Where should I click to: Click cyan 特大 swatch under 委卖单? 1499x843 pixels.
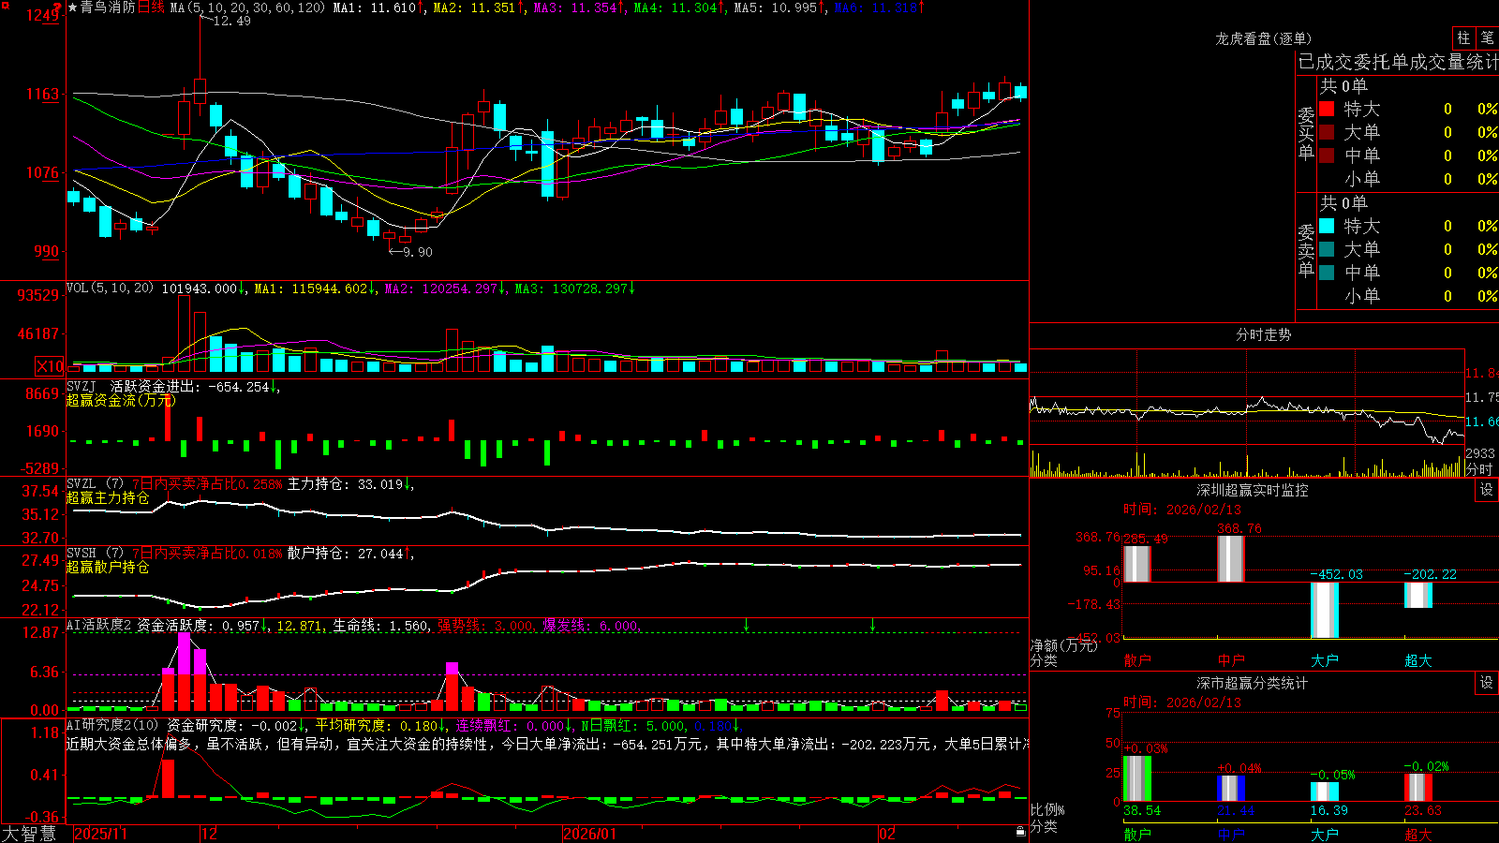pyautogui.click(x=1327, y=226)
